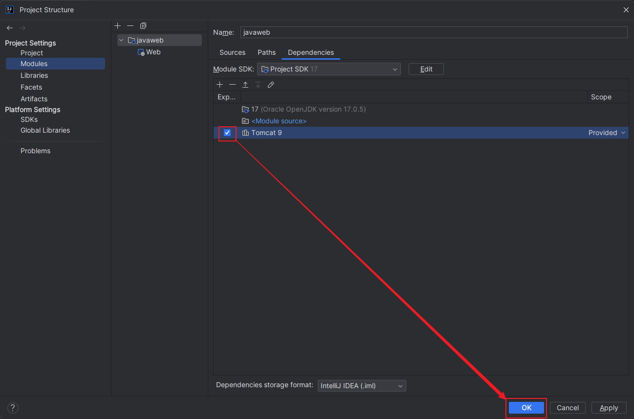The image size is (634, 419).
Task: Open Facets settings
Action: tap(31, 87)
